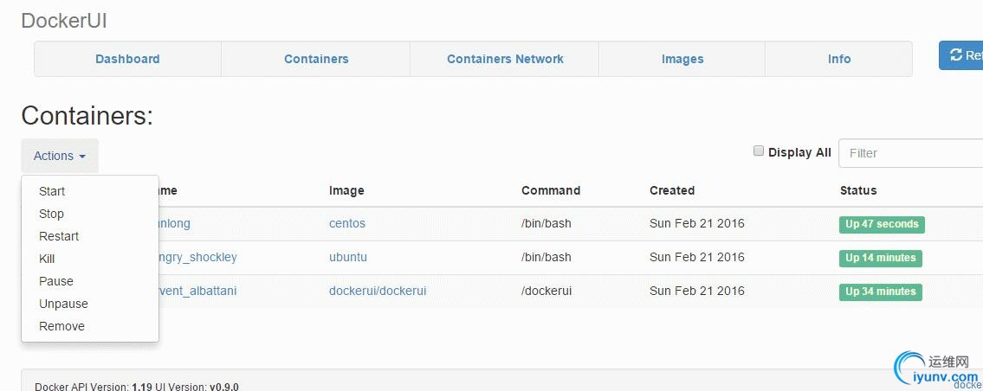This screenshot has width=983, height=391.
Task: Click the Docker API Version footer text
Action: coord(137,386)
